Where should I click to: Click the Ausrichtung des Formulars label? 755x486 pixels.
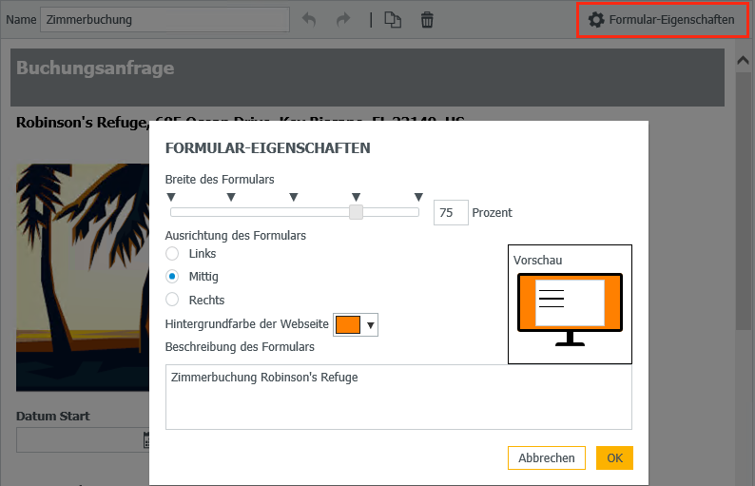coord(236,236)
